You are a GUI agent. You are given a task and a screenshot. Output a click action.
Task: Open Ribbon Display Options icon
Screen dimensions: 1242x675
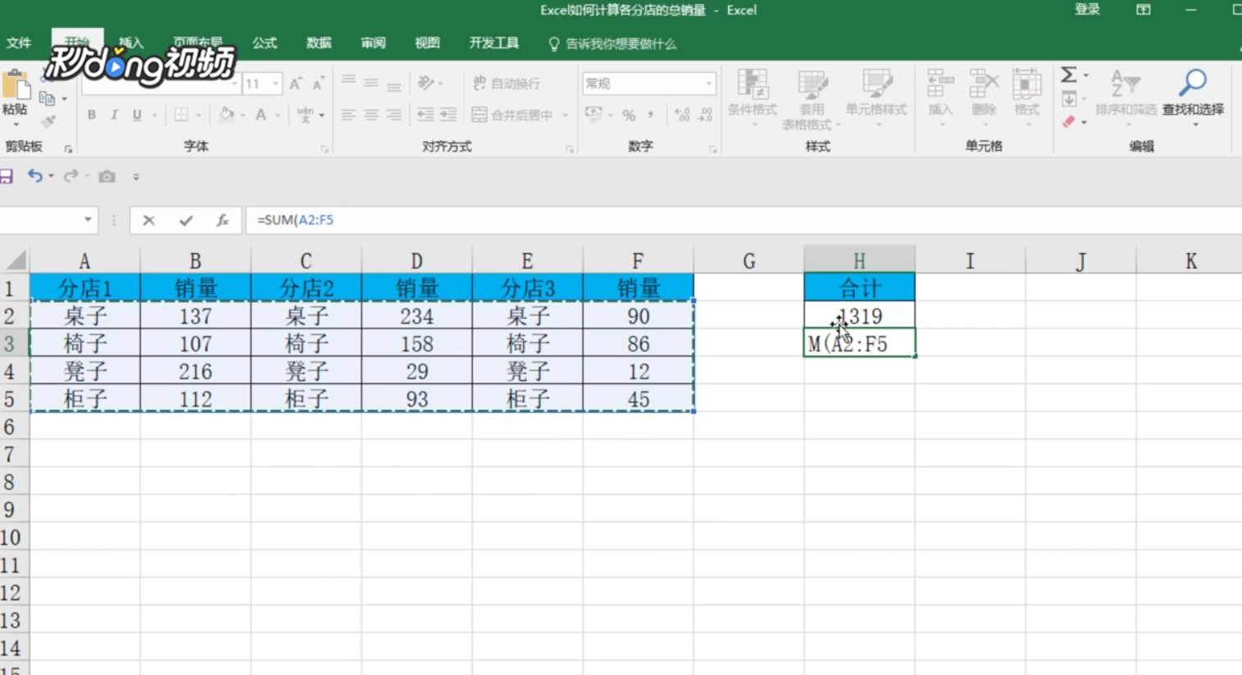tap(1143, 10)
